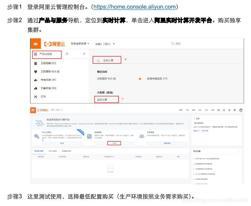Viewport: 251px width, 206px height.
Task: Click the 停购说明 button under 共享集群
Action: coord(167,143)
